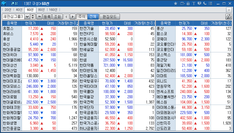Click the phone consultation icon
The width and height of the screenshot is (234, 133).
(x=205, y=4)
